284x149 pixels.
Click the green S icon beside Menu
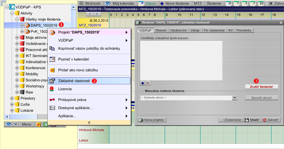(45, 124)
